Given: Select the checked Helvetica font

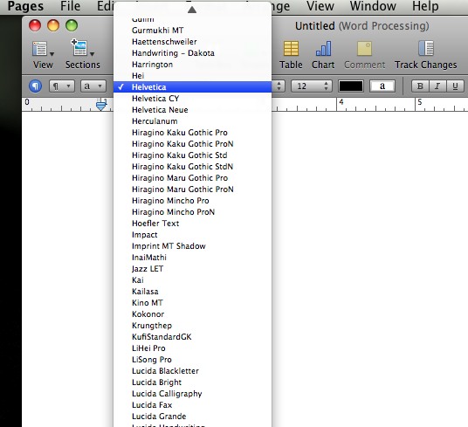Looking at the screenshot, I should coord(192,87).
